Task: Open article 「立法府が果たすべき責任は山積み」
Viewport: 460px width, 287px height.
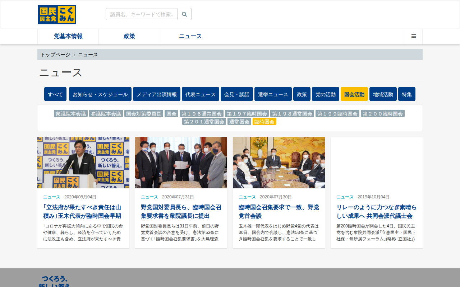Action: pos(82,211)
